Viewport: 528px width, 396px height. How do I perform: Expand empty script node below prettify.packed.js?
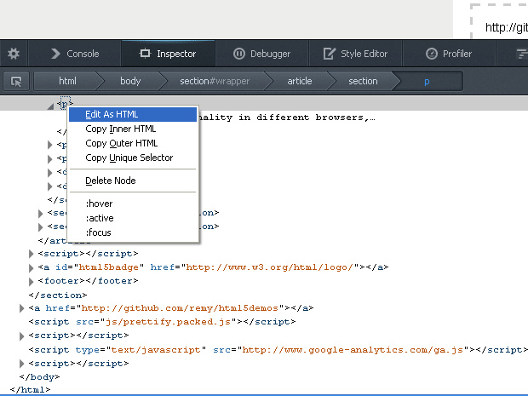(x=21, y=336)
